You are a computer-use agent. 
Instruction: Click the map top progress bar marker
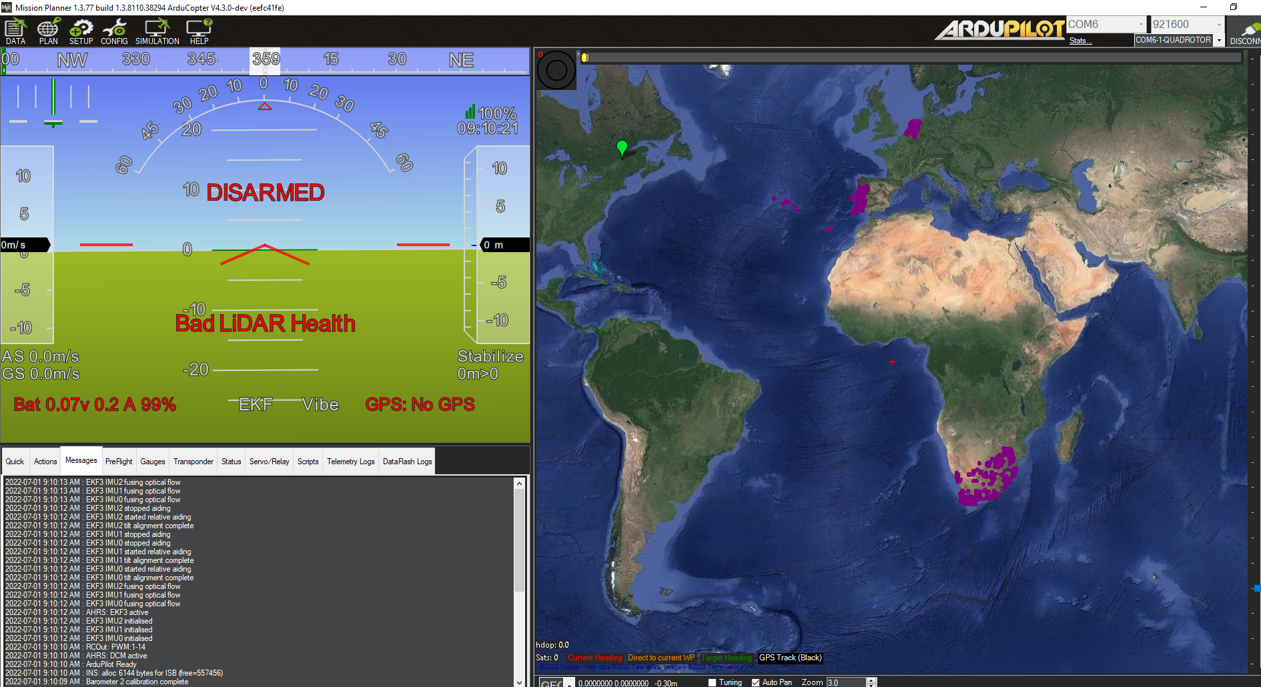pyautogui.click(x=585, y=57)
